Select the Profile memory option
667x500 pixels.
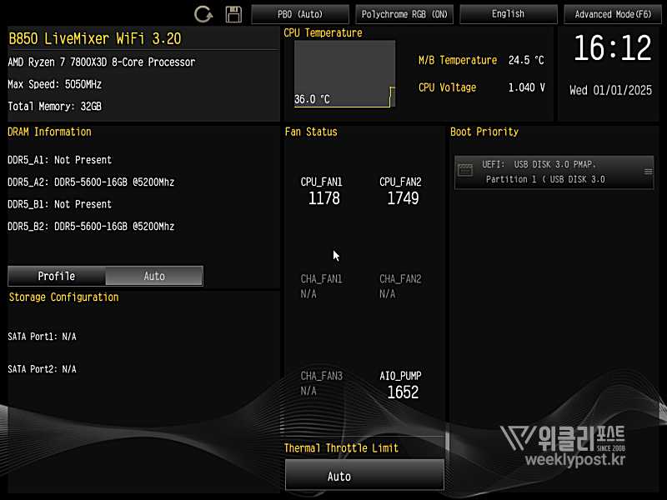[57, 276]
